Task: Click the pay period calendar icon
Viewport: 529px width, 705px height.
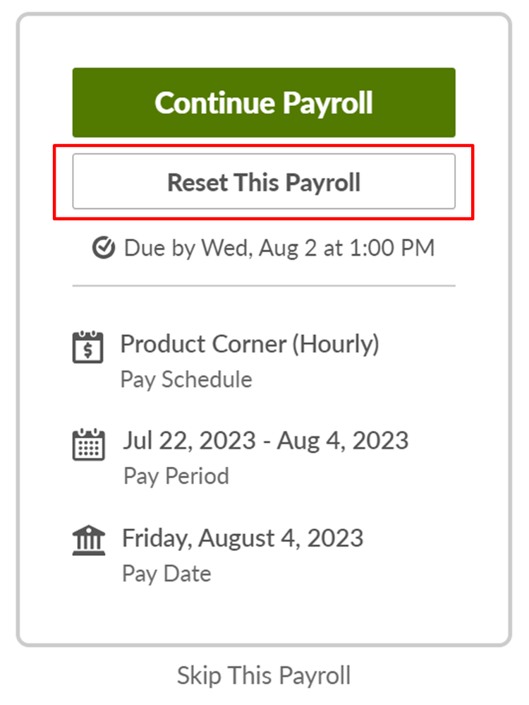Action: [x=88, y=444]
